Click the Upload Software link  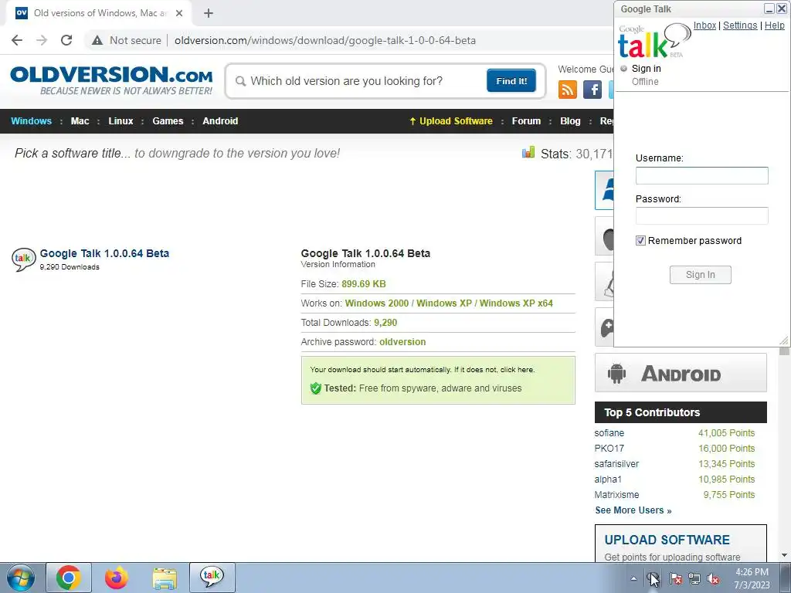point(451,121)
